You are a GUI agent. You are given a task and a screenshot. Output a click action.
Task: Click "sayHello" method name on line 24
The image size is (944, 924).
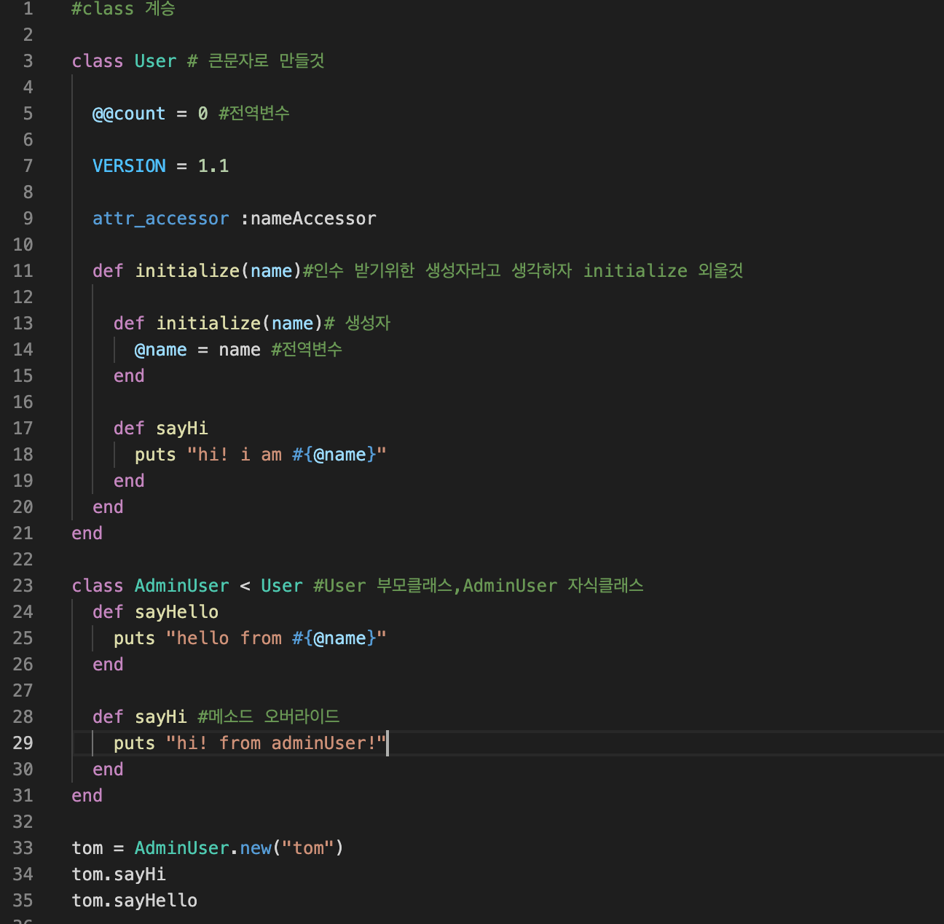176,612
